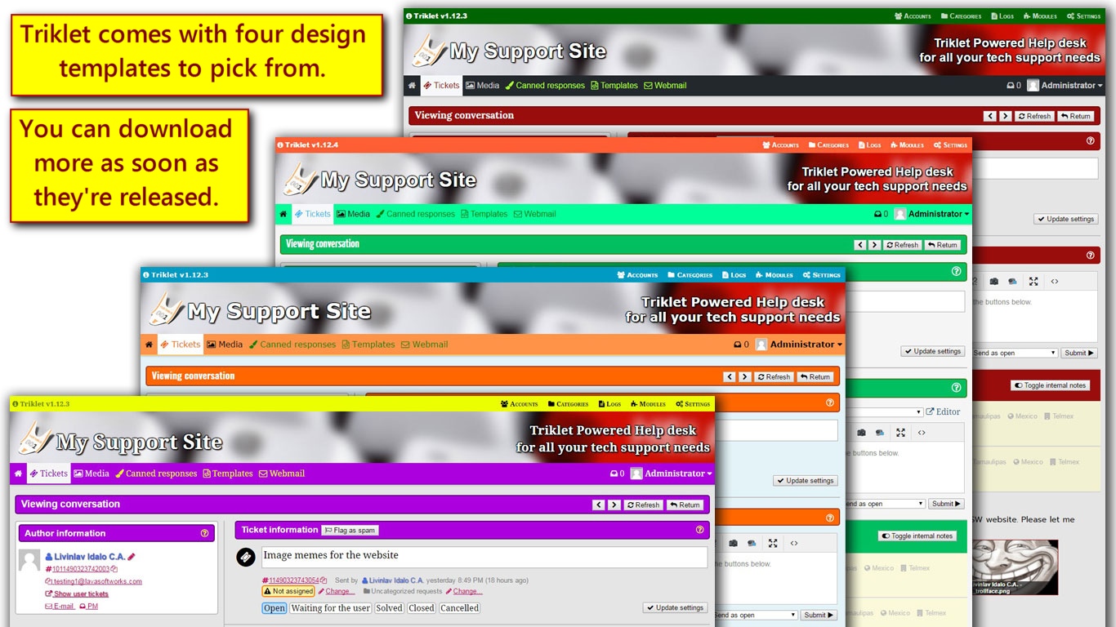Click the home icon in the purple navigation bar

click(x=19, y=474)
